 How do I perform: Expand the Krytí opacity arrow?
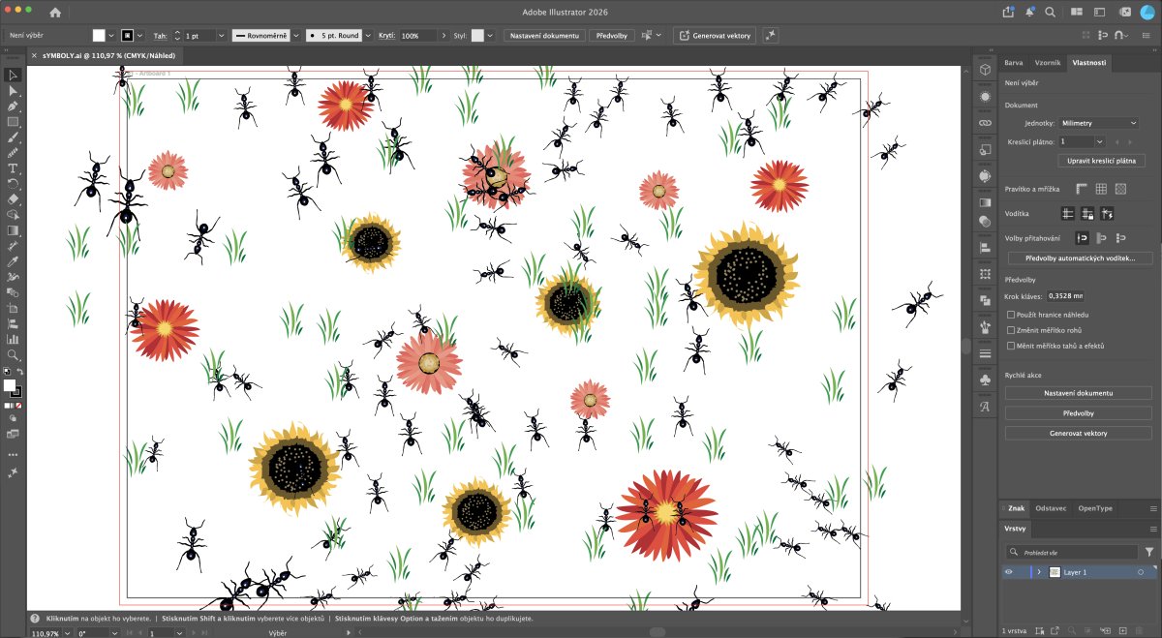coord(443,35)
